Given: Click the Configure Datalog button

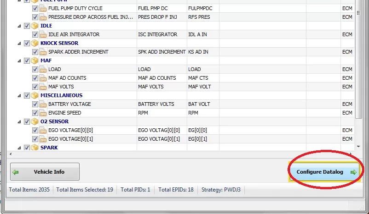Looking at the screenshot, I should pyautogui.click(x=324, y=172).
